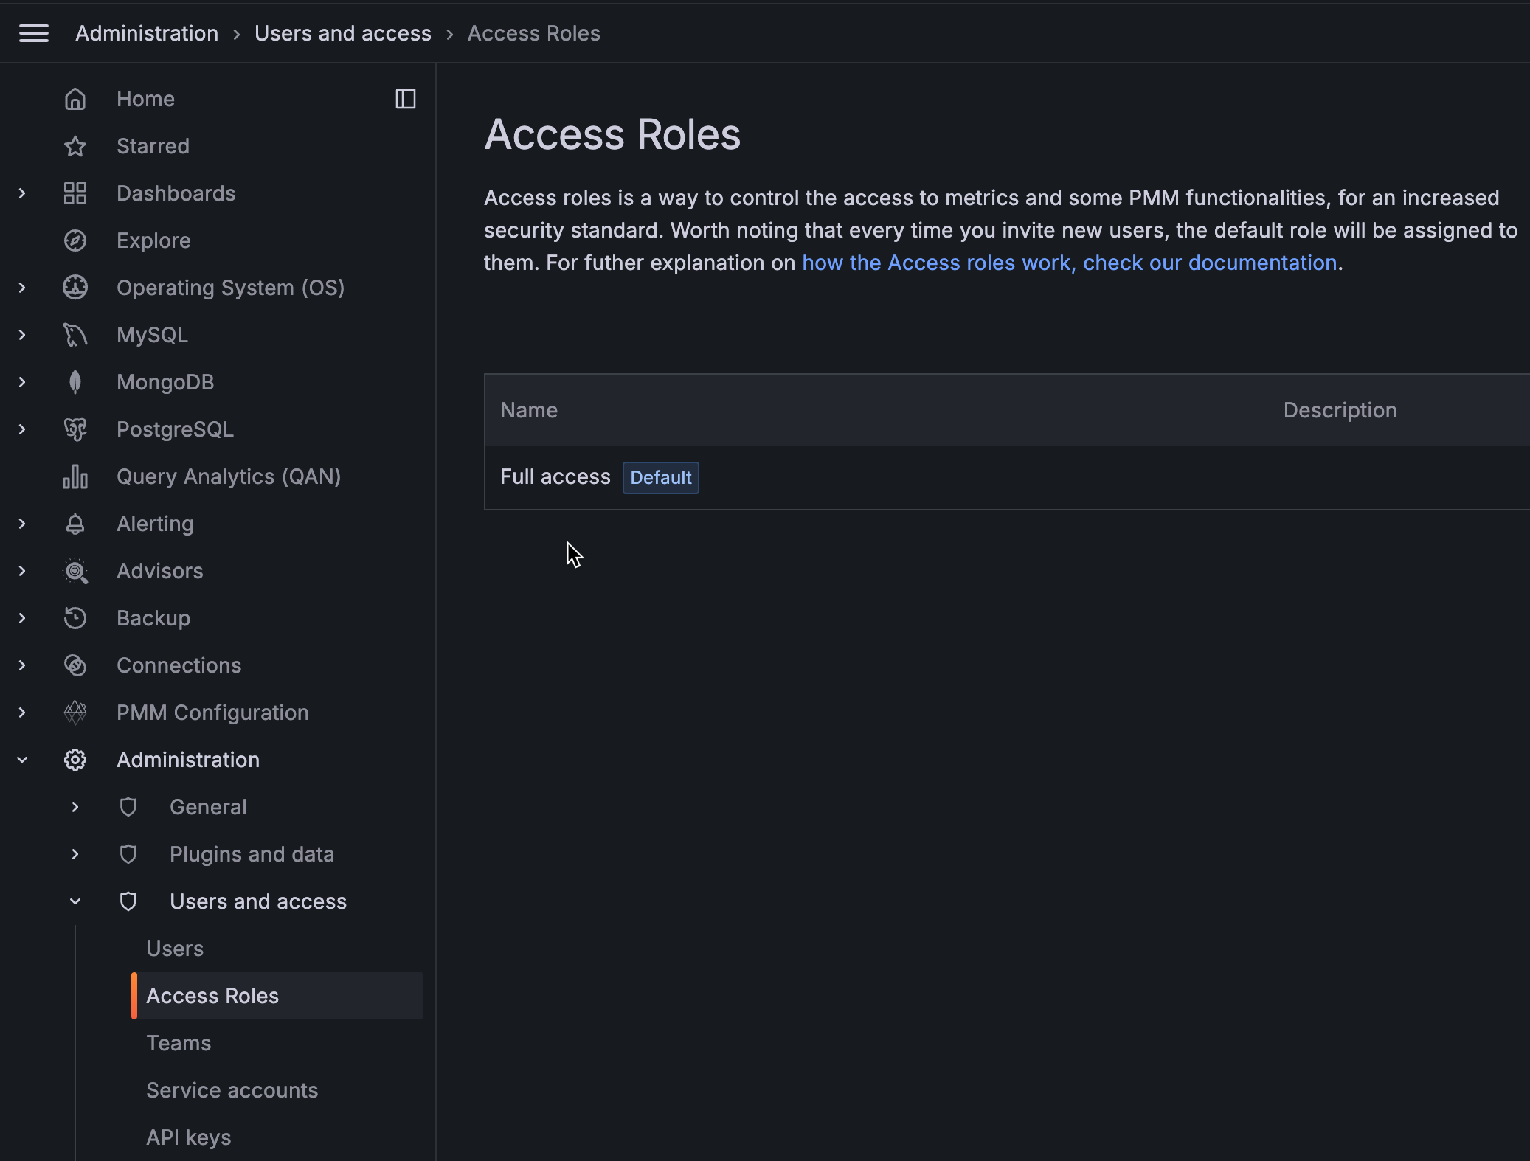Click the MongoDB leaf icon

click(76, 381)
